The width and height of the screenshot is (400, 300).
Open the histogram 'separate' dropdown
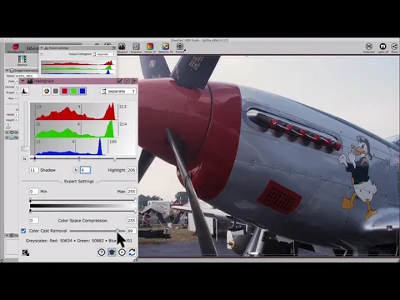[118, 91]
